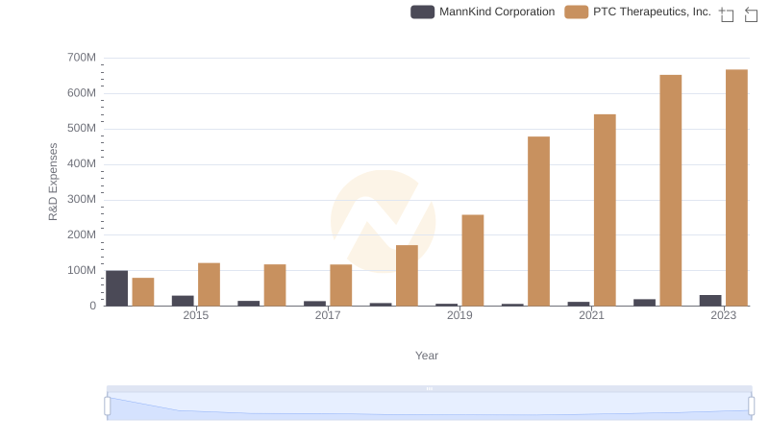Click the 700M y-axis label
Viewport: 769px width, 443px height.
point(82,58)
